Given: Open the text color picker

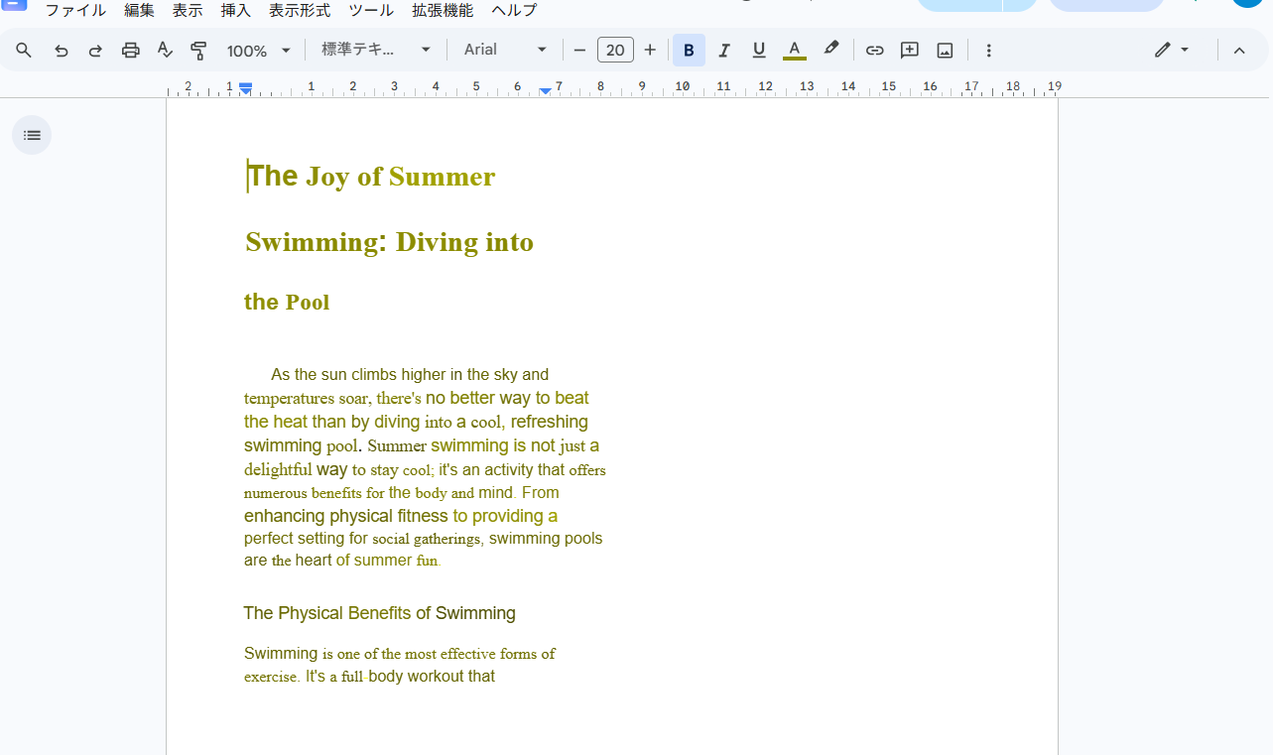Looking at the screenshot, I should pos(794,51).
